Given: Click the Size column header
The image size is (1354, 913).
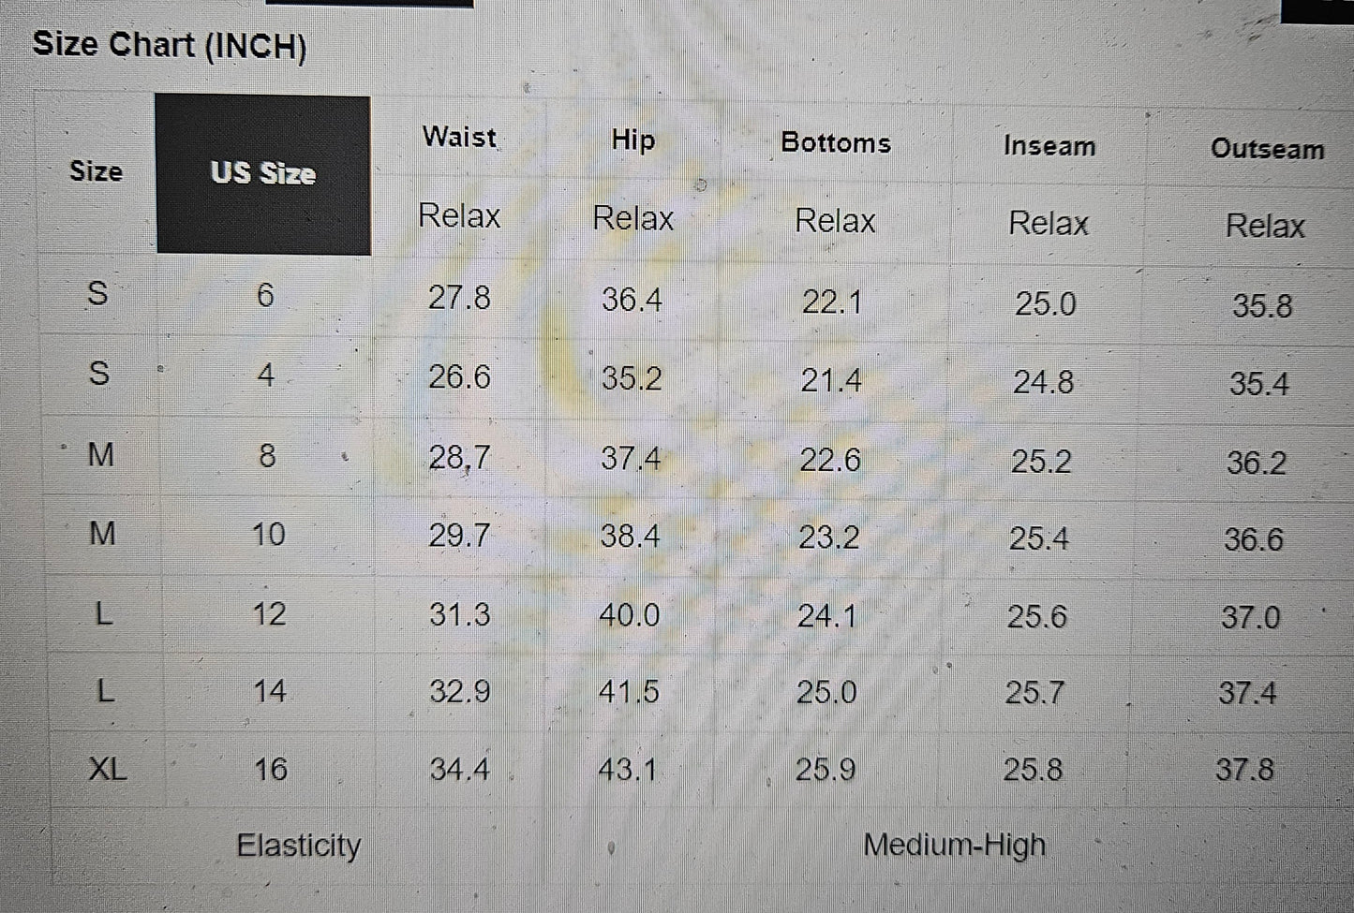Looking at the screenshot, I should (96, 171).
